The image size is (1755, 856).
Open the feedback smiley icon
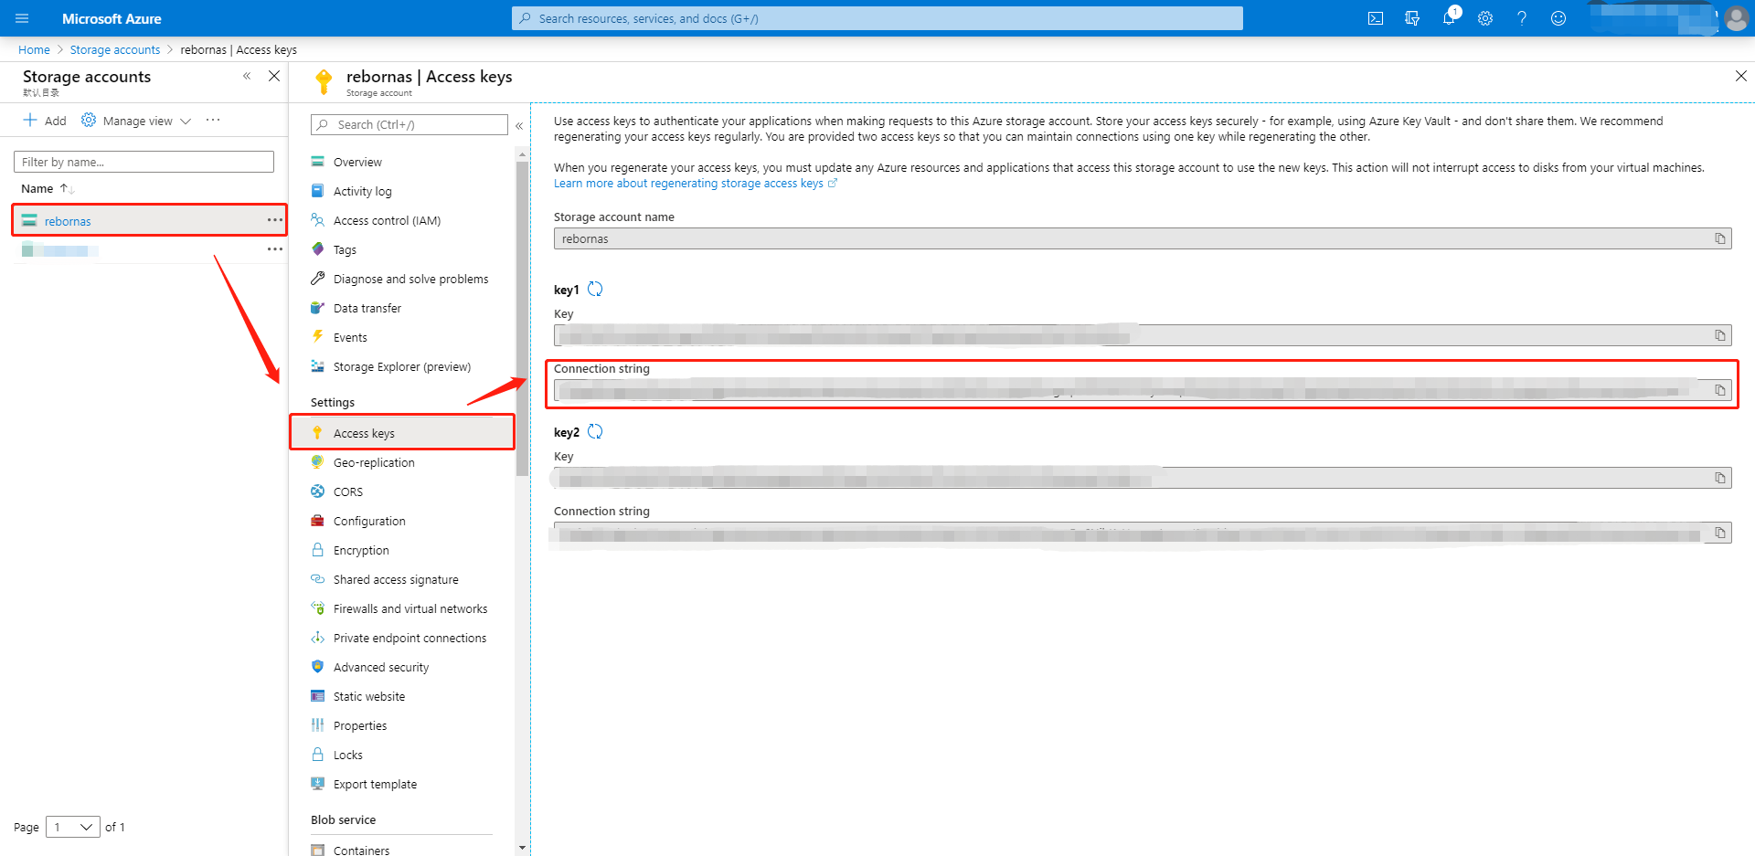[x=1558, y=18]
